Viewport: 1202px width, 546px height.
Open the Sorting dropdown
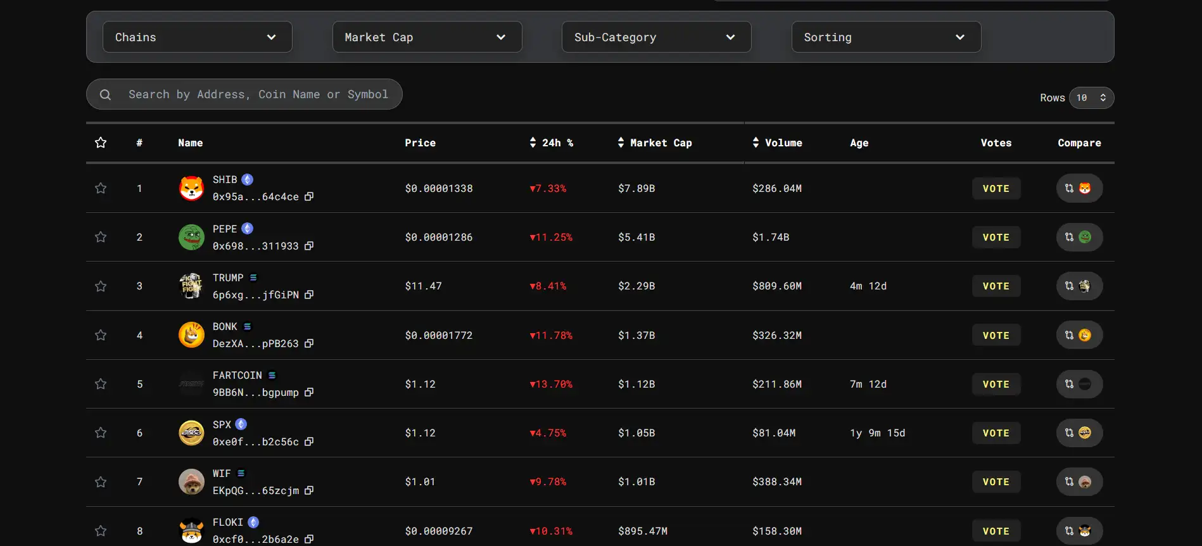(x=885, y=37)
